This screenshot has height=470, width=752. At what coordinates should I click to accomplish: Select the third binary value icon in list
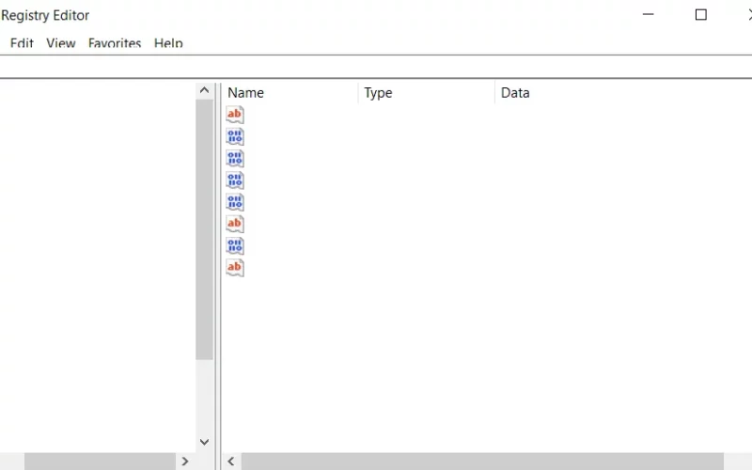coord(235,180)
